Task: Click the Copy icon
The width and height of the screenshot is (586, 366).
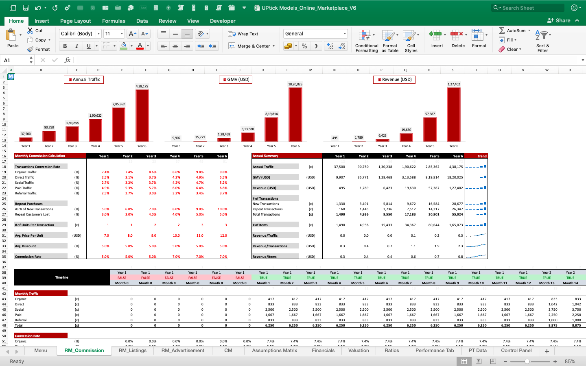Action: 30,40
